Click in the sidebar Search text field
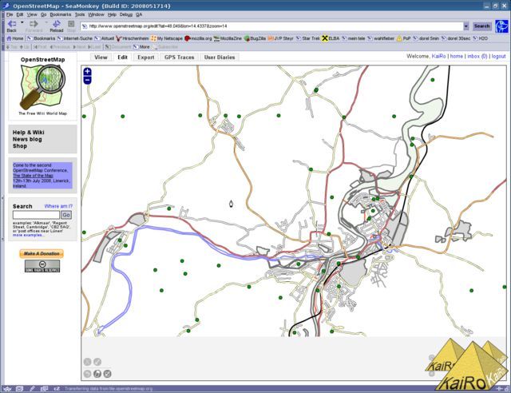 coord(36,215)
